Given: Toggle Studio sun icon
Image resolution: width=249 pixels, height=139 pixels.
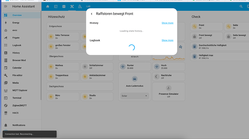Looking at the screenshot, I should (85, 97).
